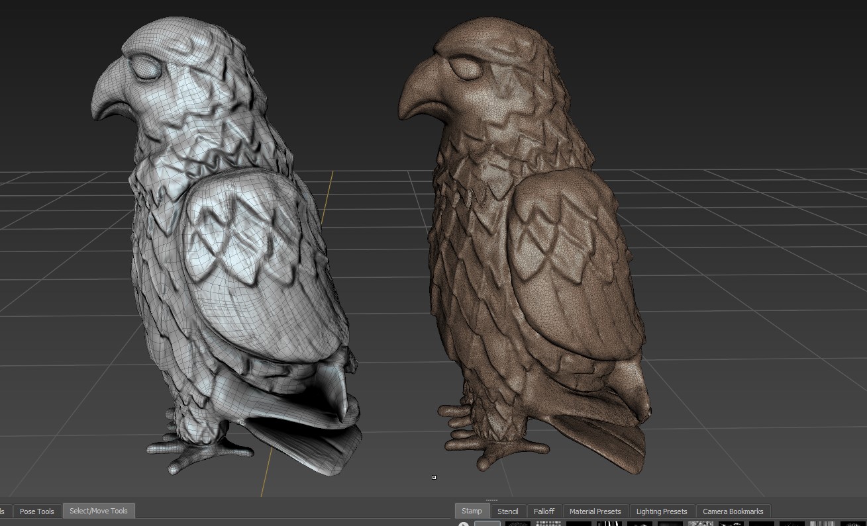Open the Falloff tab
The width and height of the screenshot is (867, 526).
pos(544,511)
